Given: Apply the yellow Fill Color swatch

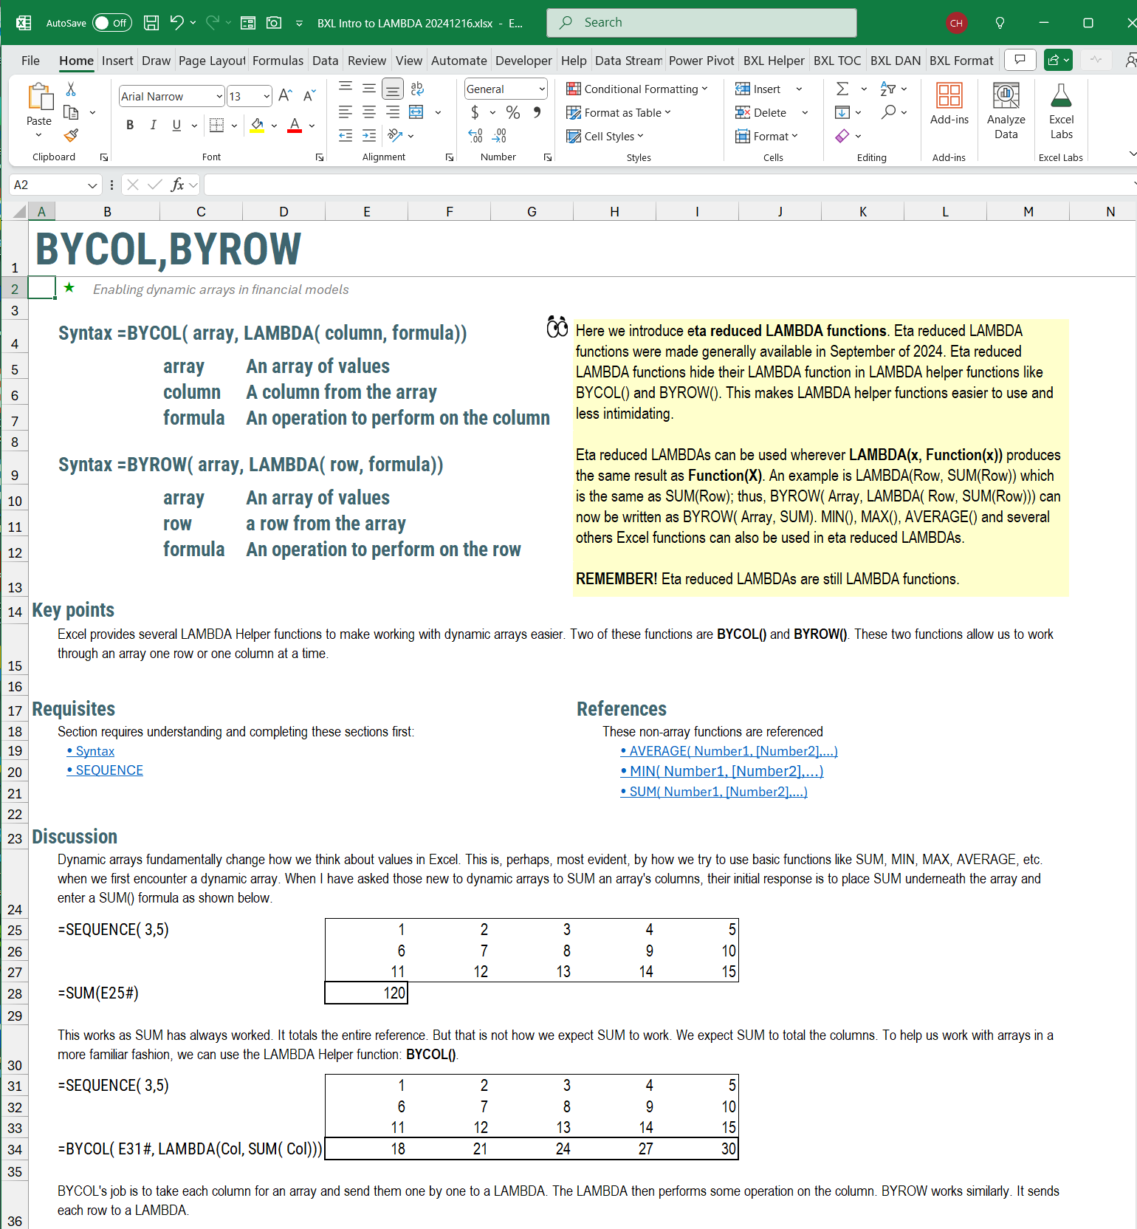Looking at the screenshot, I should (257, 125).
